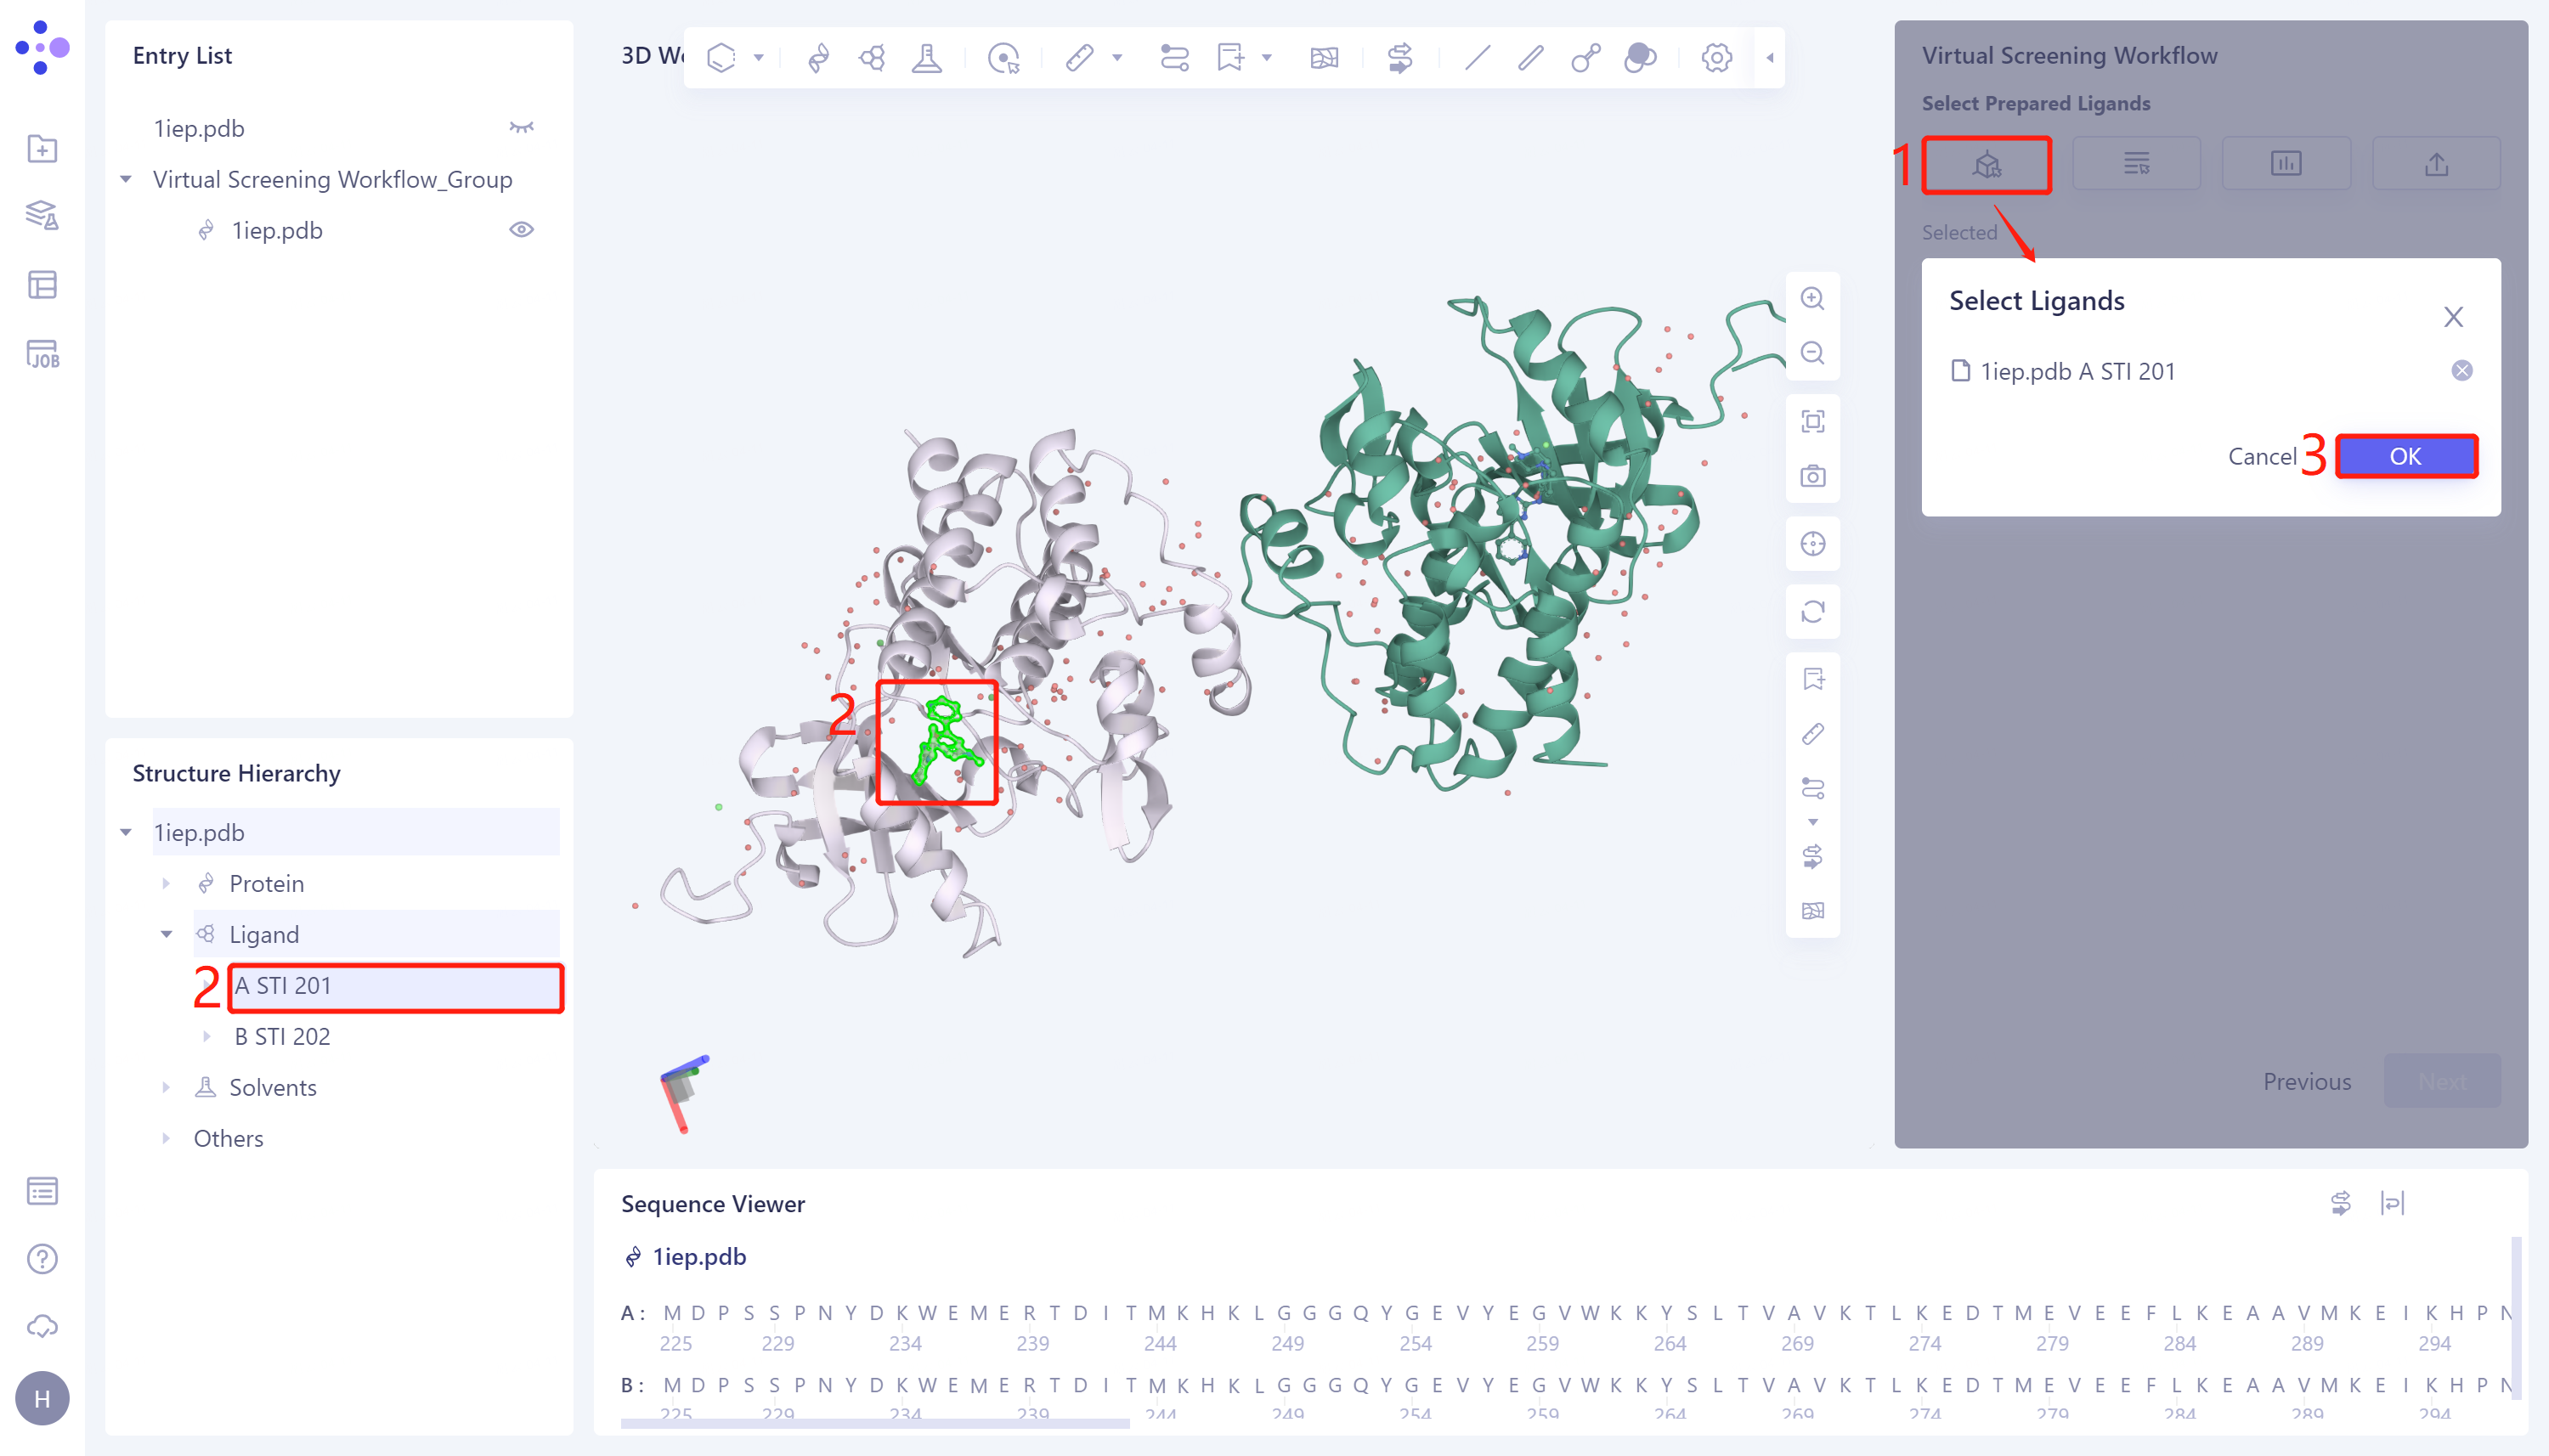Open the help question mark icon

pyautogui.click(x=42, y=1258)
